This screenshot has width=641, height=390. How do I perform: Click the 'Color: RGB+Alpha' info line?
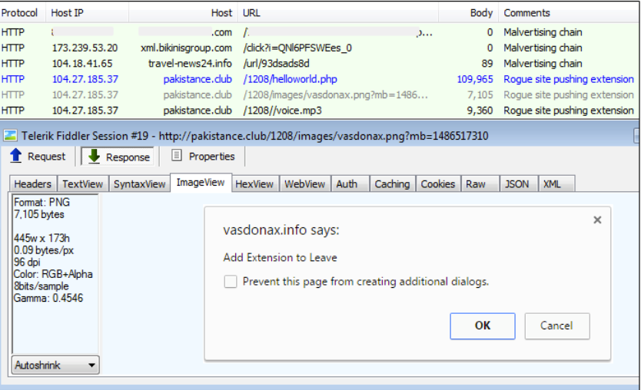click(x=53, y=274)
